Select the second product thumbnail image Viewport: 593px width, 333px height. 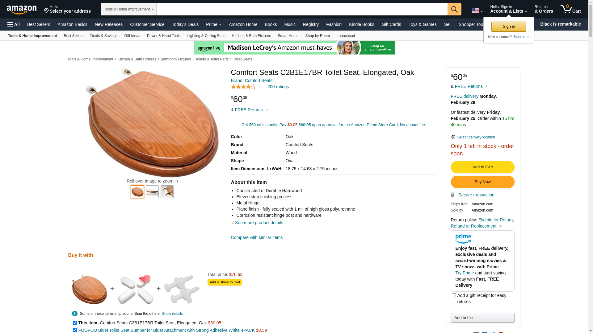pos(152,192)
